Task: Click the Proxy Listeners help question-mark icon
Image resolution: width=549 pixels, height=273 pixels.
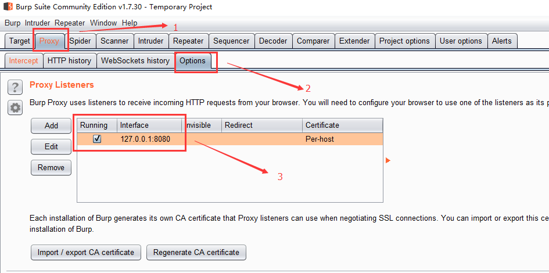Action: click(15, 87)
